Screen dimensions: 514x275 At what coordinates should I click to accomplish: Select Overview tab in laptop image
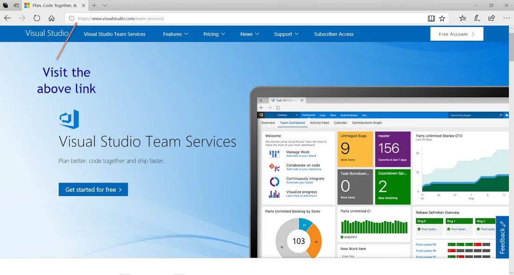268,123
